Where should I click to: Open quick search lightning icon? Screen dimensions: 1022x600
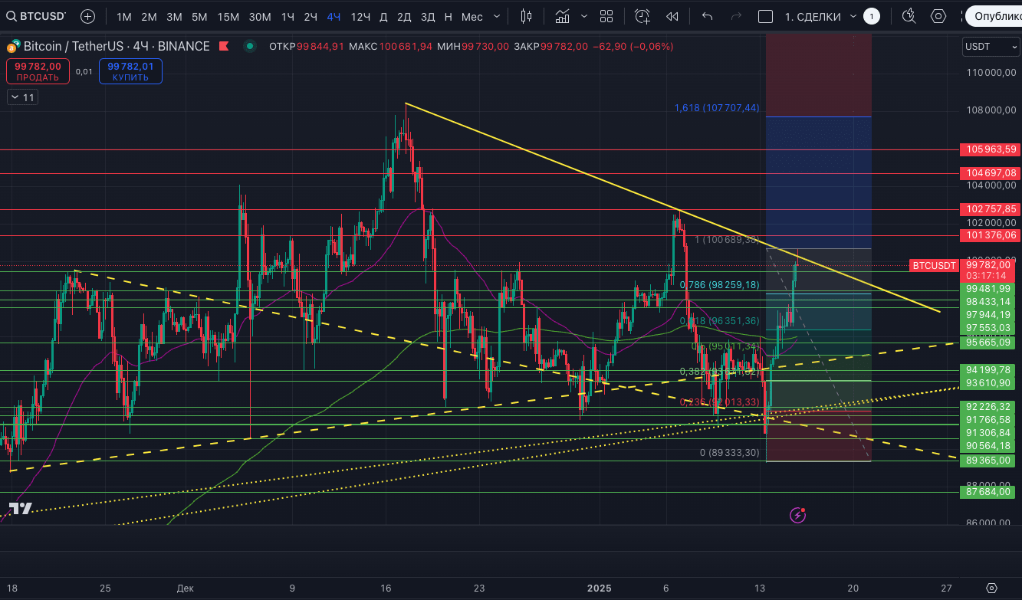[x=909, y=16]
